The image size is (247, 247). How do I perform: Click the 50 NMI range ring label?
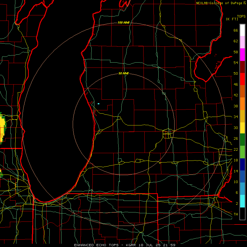[123, 73]
